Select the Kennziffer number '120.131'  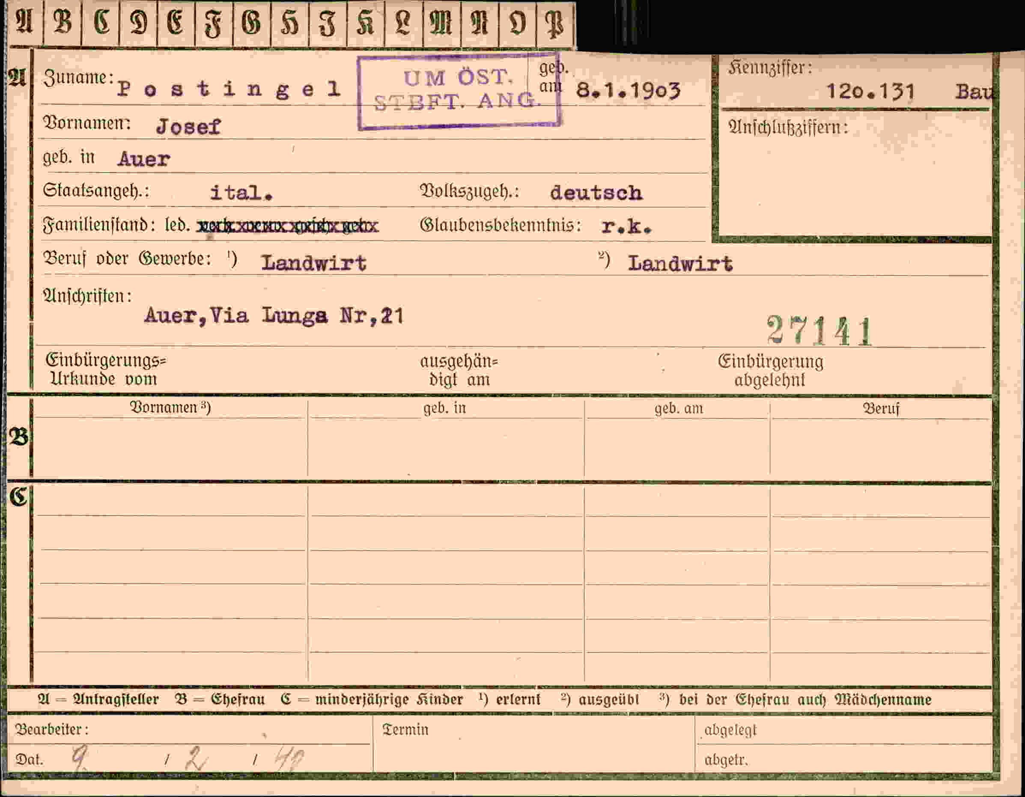870,91
